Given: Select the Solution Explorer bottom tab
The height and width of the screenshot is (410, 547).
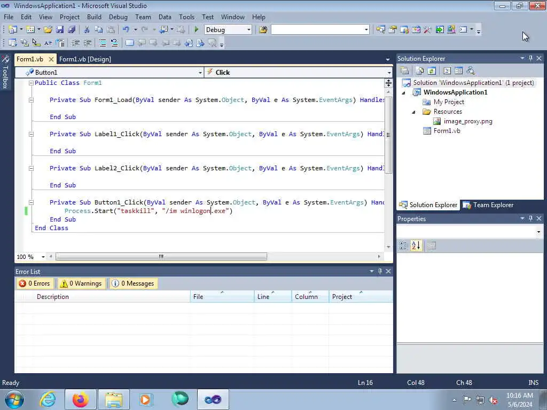Looking at the screenshot, I should (x=428, y=205).
